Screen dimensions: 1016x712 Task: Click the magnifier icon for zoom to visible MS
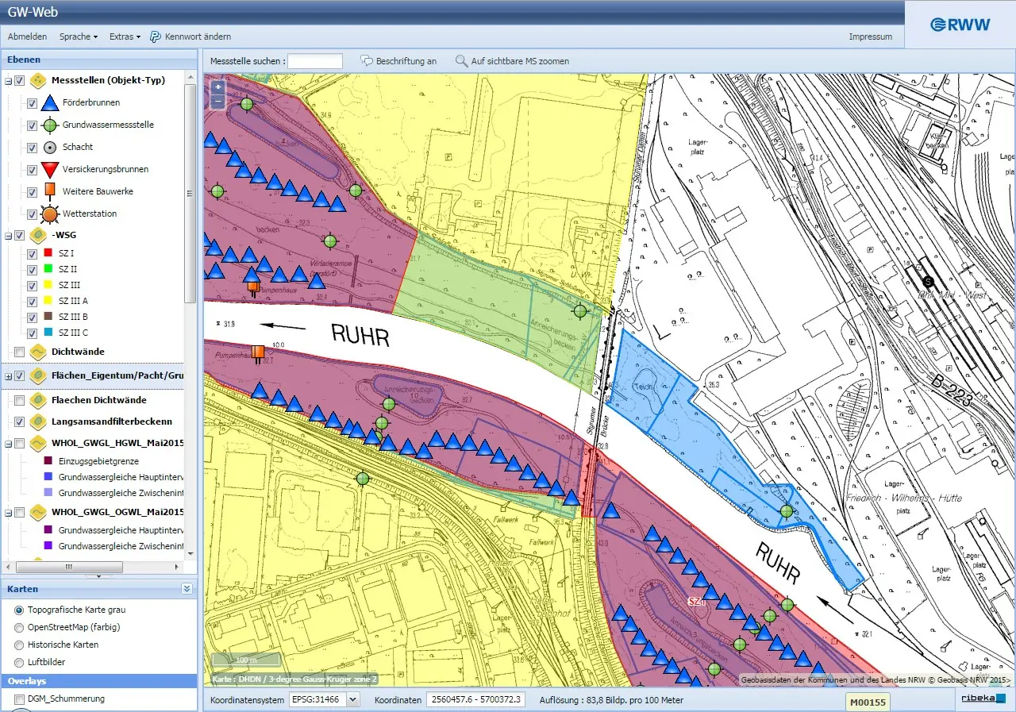pyautogui.click(x=461, y=61)
